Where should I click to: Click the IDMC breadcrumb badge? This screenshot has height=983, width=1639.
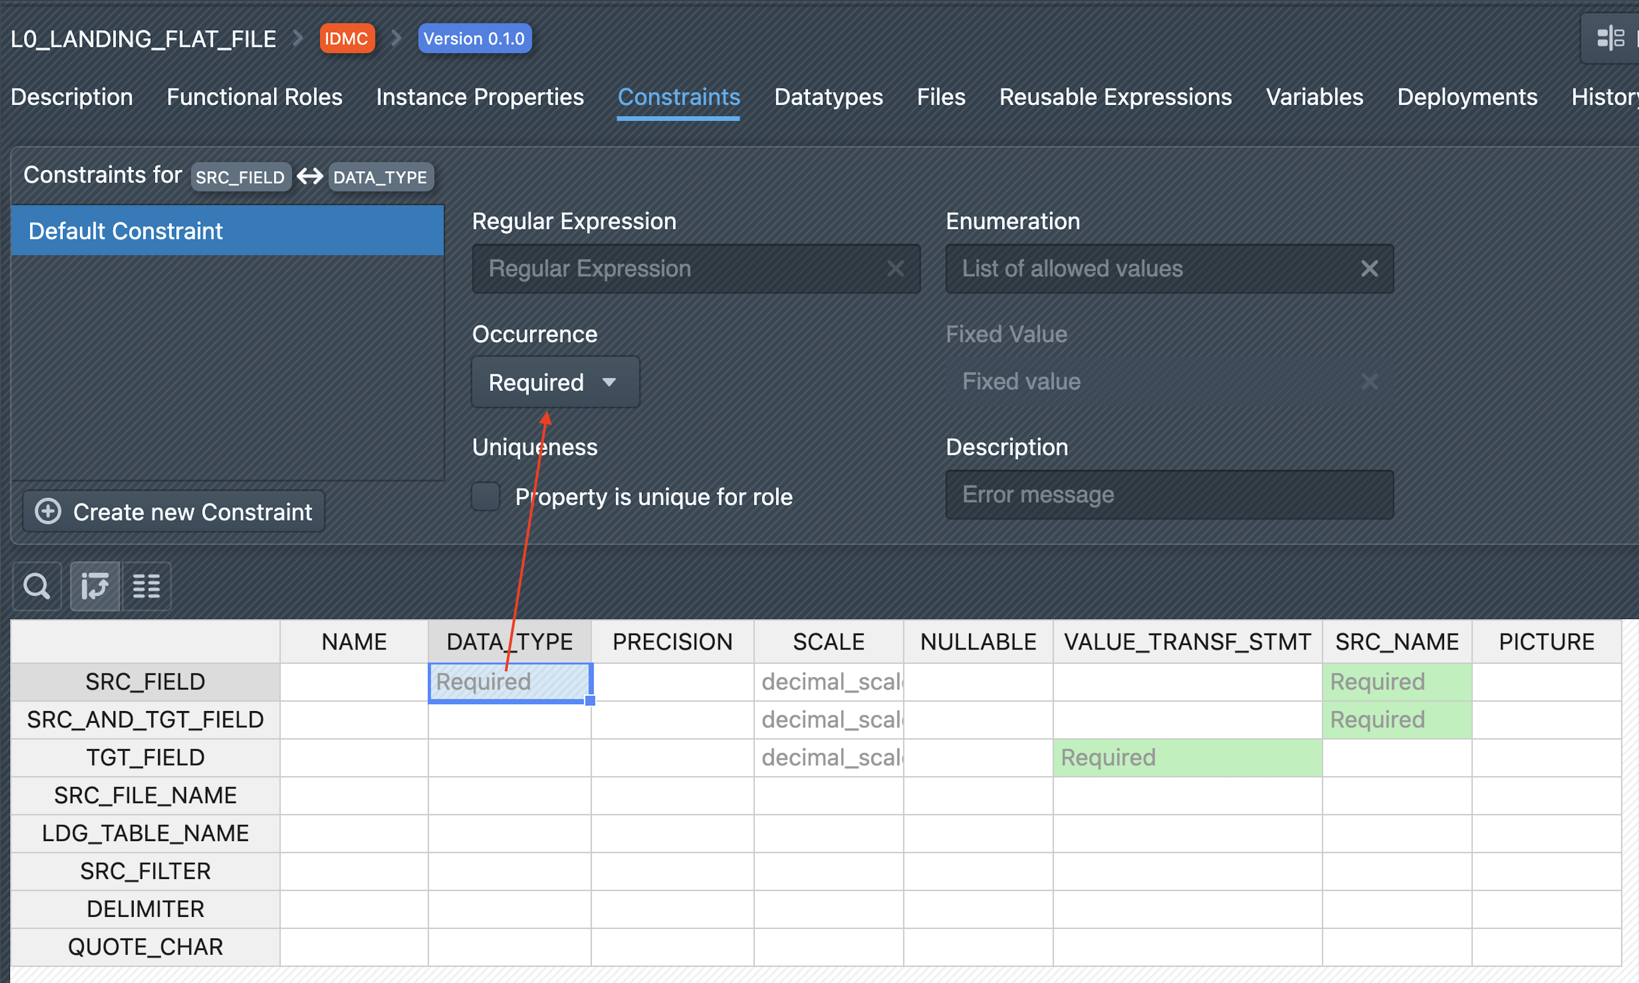[346, 38]
